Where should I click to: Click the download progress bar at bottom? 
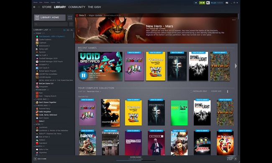136,160
